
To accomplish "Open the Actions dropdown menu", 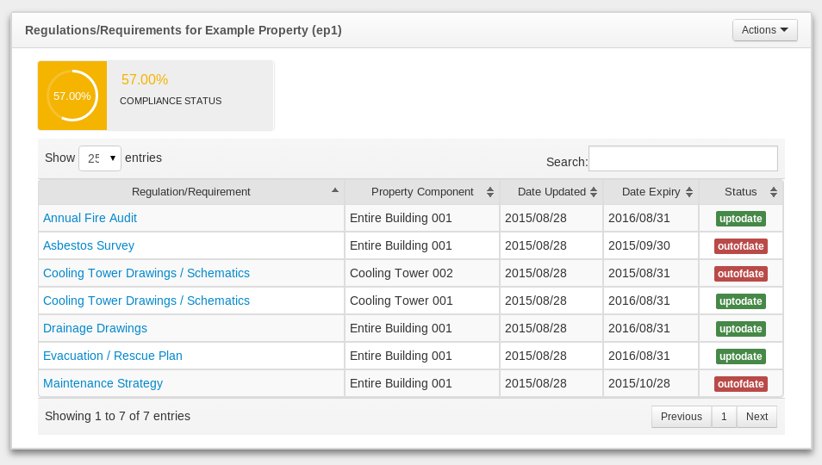I will 764,30.
